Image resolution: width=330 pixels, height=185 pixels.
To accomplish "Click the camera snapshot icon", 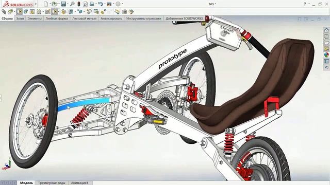I will coord(124,12).
